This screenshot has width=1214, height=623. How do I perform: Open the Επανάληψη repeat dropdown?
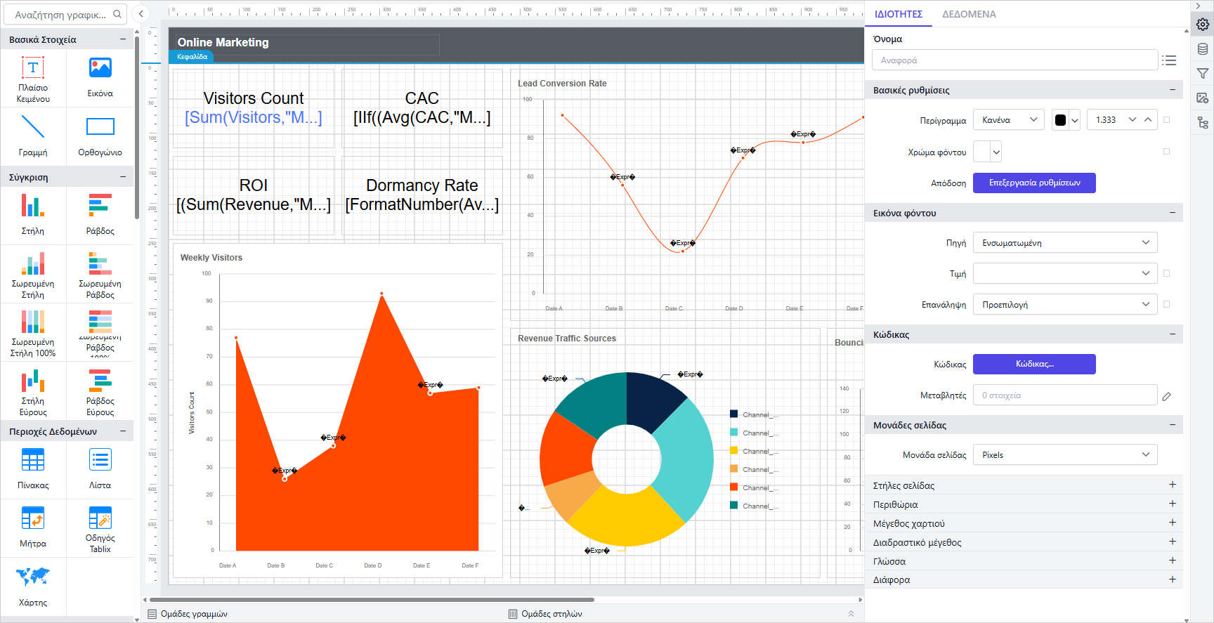(x=1065, y=304)
